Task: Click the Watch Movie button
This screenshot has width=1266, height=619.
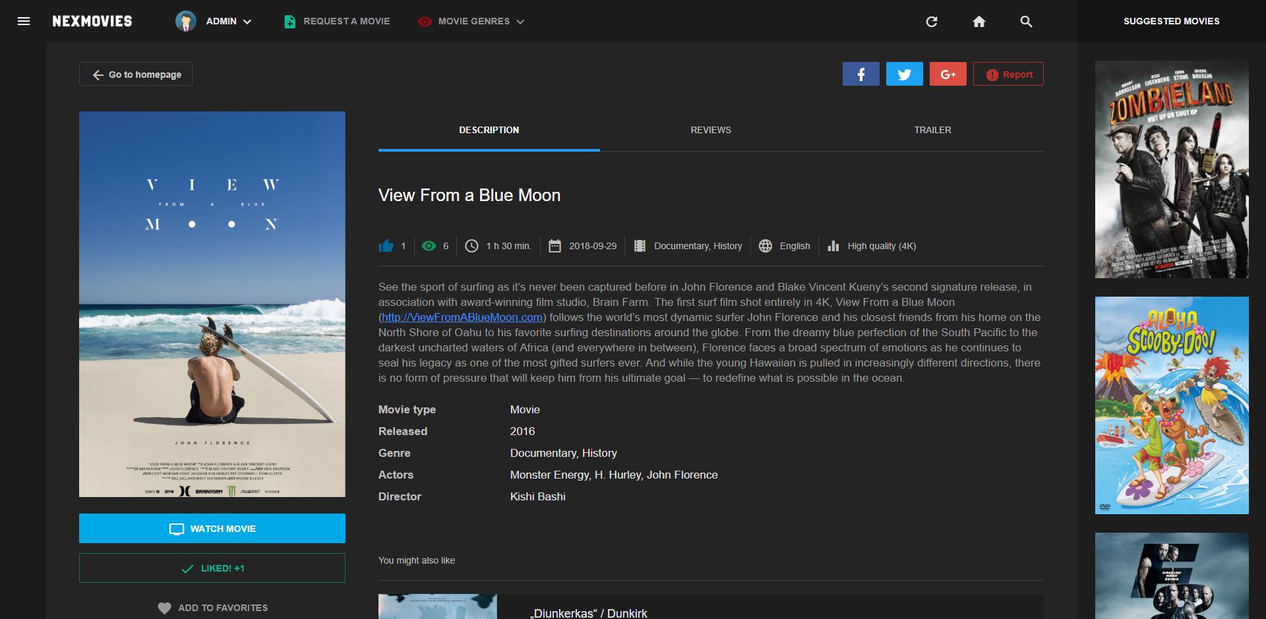Action: point(212,529)
